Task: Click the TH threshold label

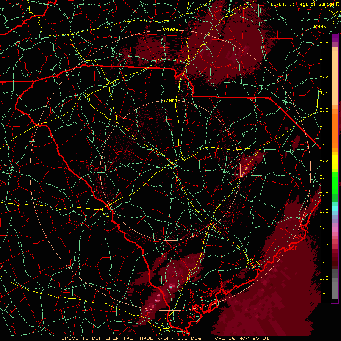Action: [325, 295]
